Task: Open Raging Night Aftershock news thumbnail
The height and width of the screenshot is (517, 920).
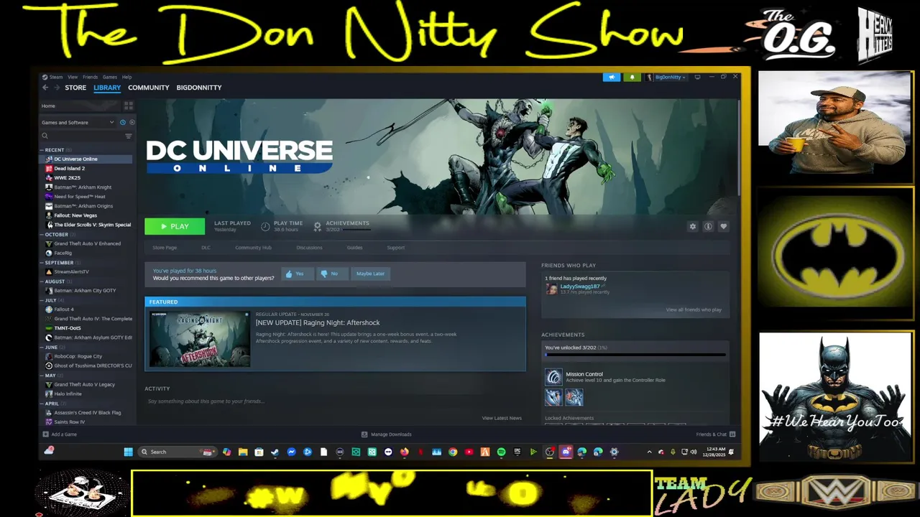Action: point(200,339)
